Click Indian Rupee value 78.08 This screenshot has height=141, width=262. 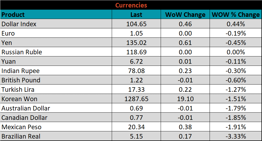click(x=136, y=71)
